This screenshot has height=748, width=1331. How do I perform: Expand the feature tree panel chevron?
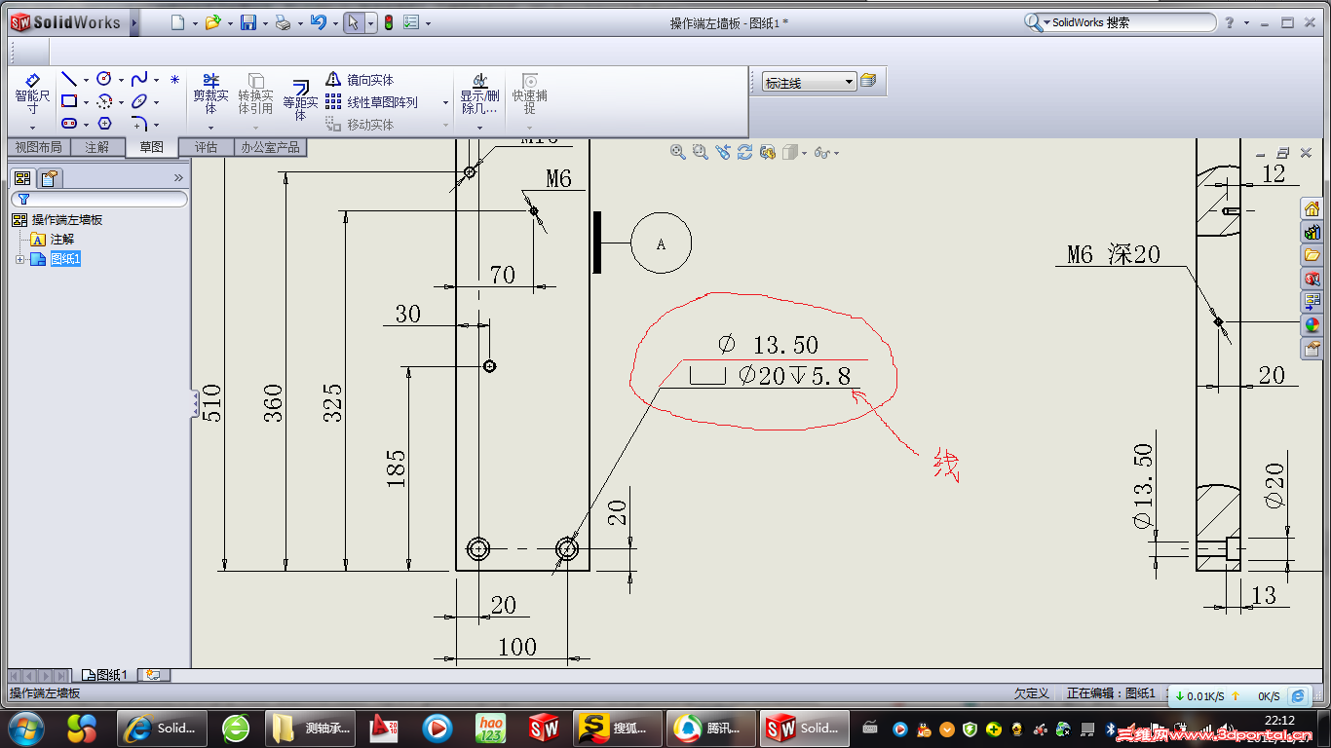pyautogui.click(x=178, y=177)
